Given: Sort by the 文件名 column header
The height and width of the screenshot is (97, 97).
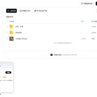Looking at the screenshot, I should point(12,22).
